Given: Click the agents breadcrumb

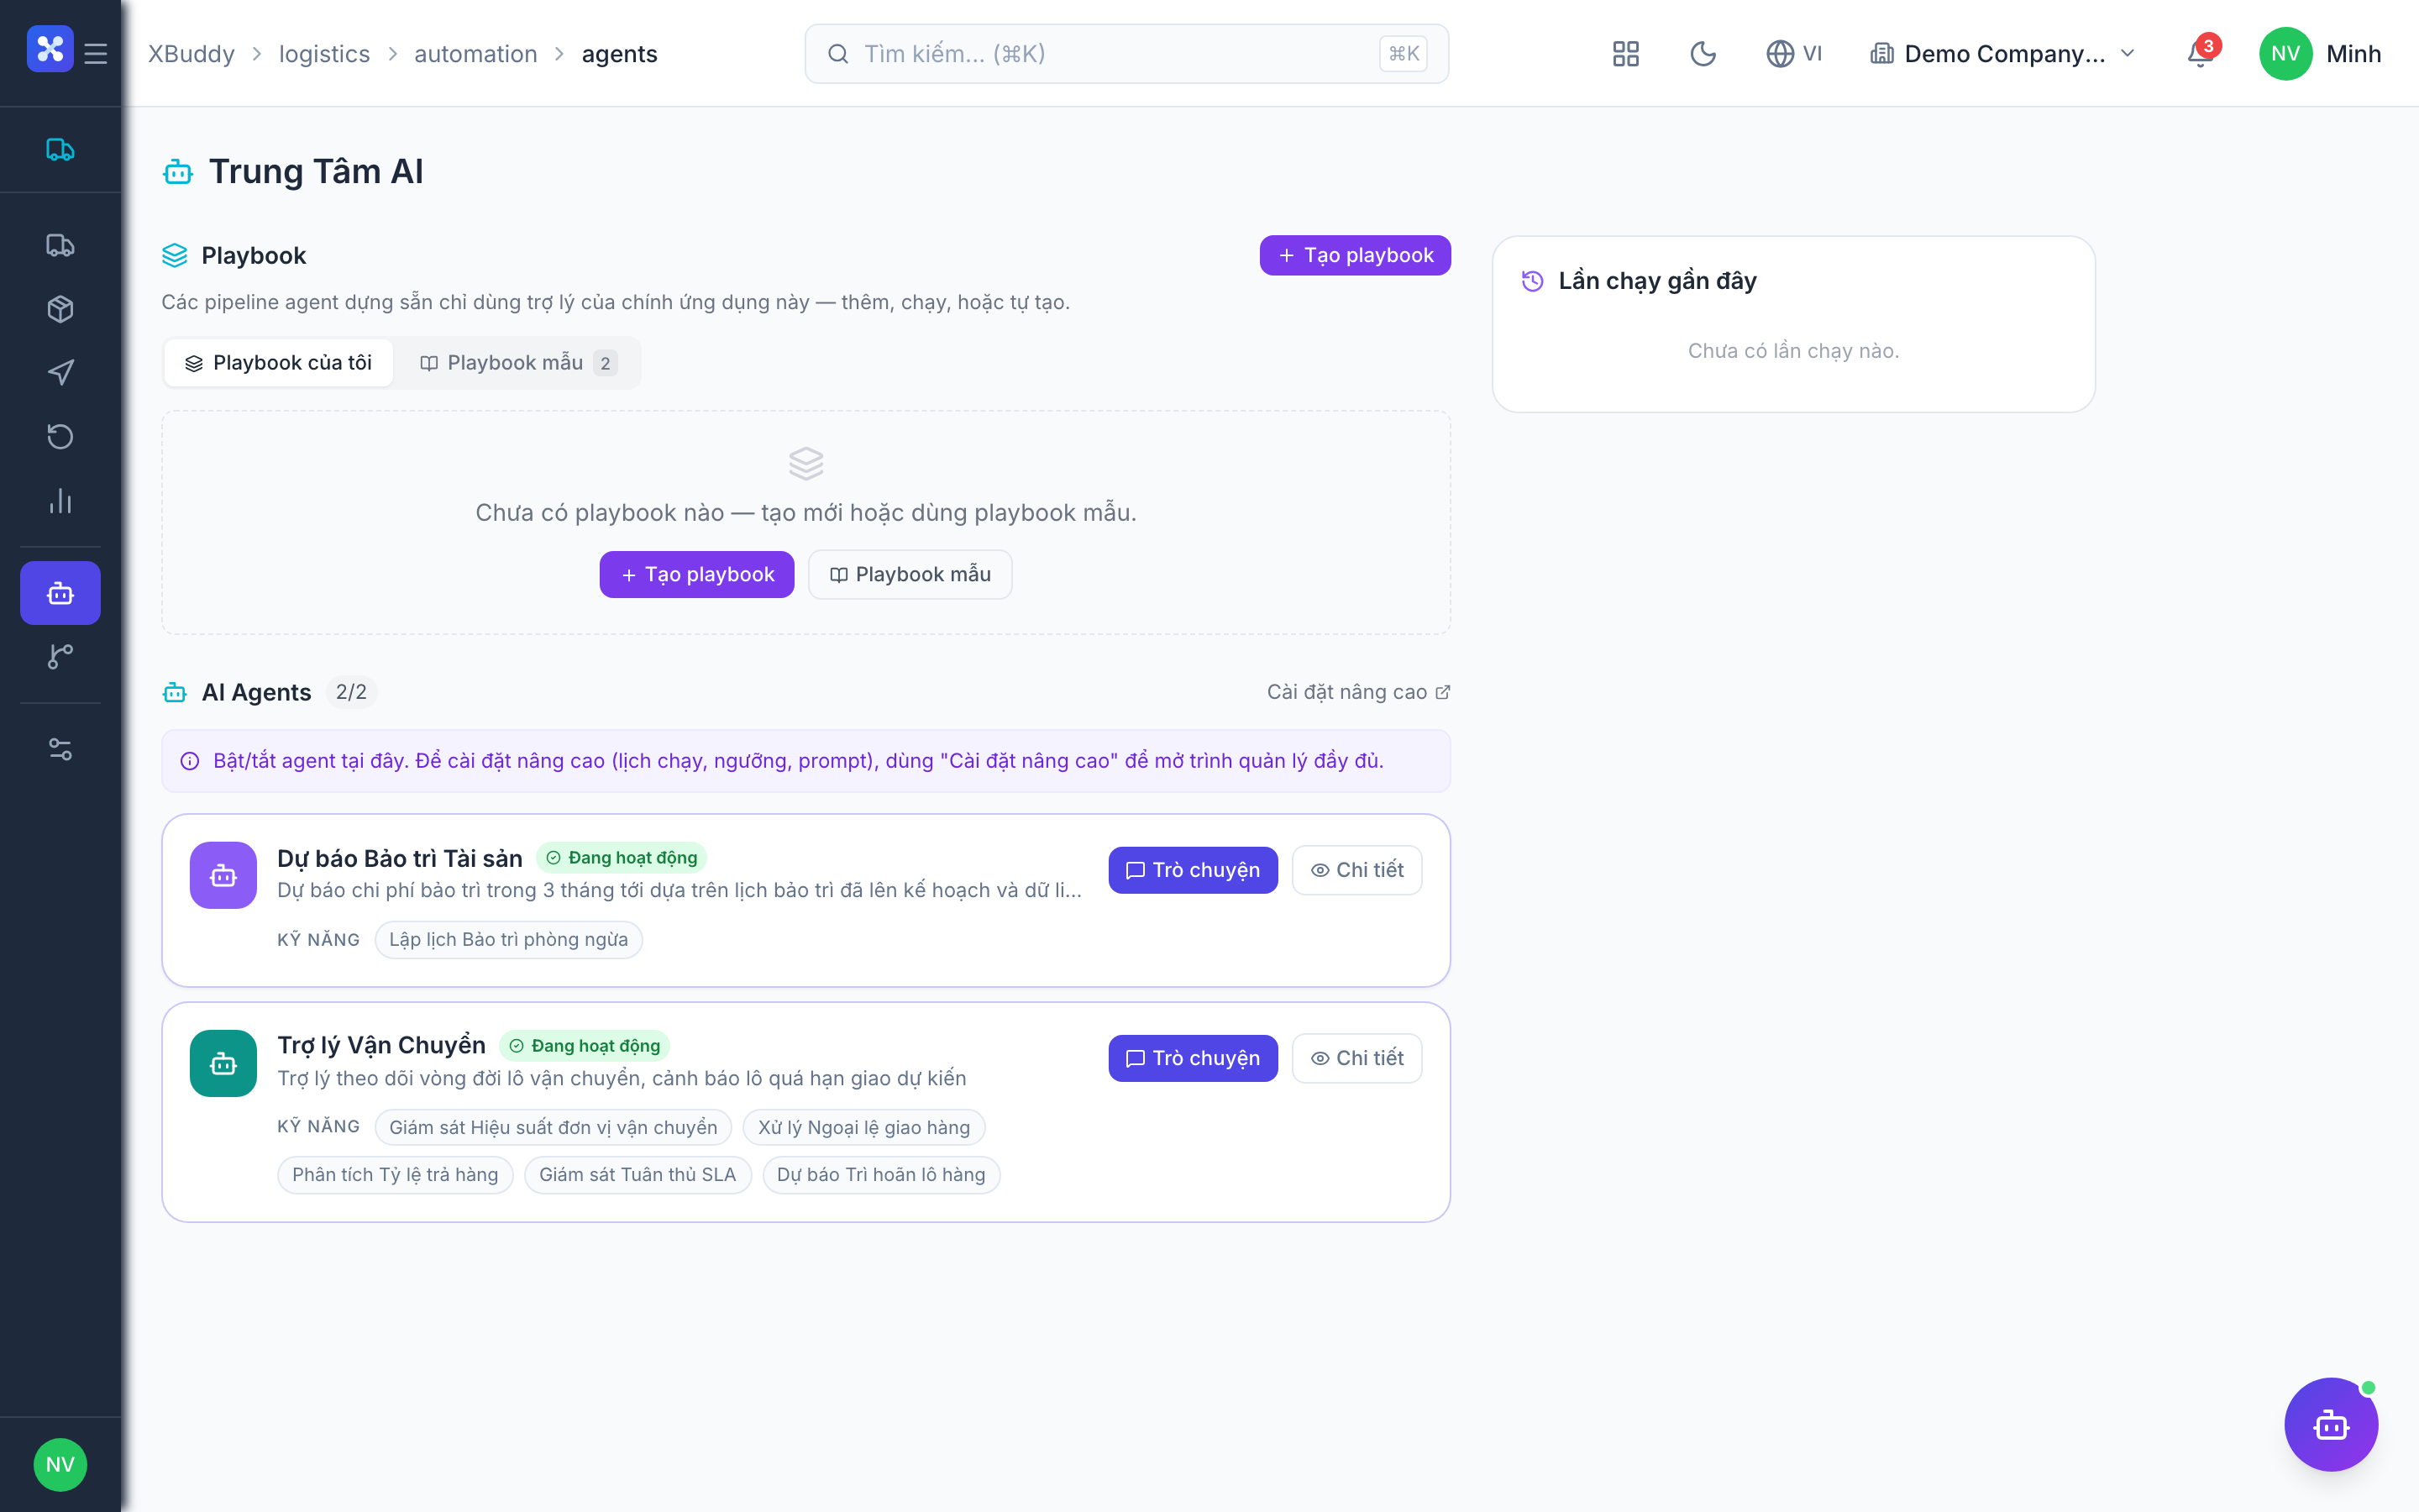Looking at the screenshot, I should (619, 53).
